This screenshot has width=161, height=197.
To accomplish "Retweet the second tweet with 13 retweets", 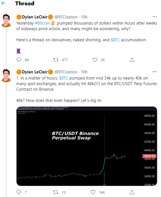I will (x=56, y=192).
